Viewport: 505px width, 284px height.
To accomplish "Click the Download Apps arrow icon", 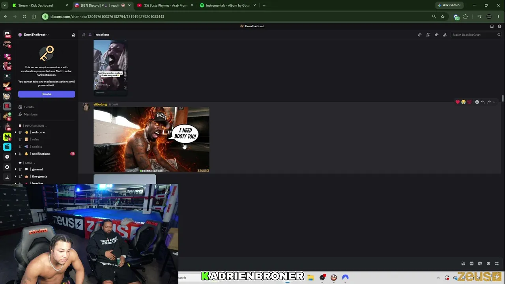I will 7,177.
